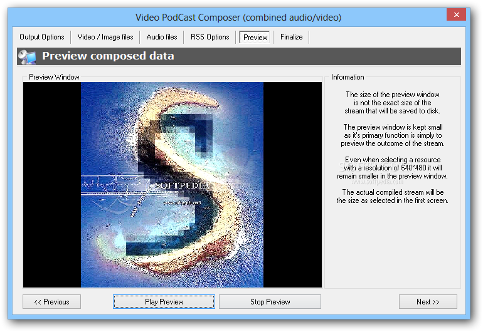Click the preview header monitor icon
Viewport: 483px width, 332px height.
(27, 56)
